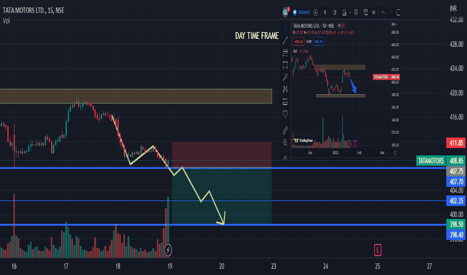Screen dimensions: 467x275
Task: Click the red 411.85 price label
Action: (x=456, y=143)
